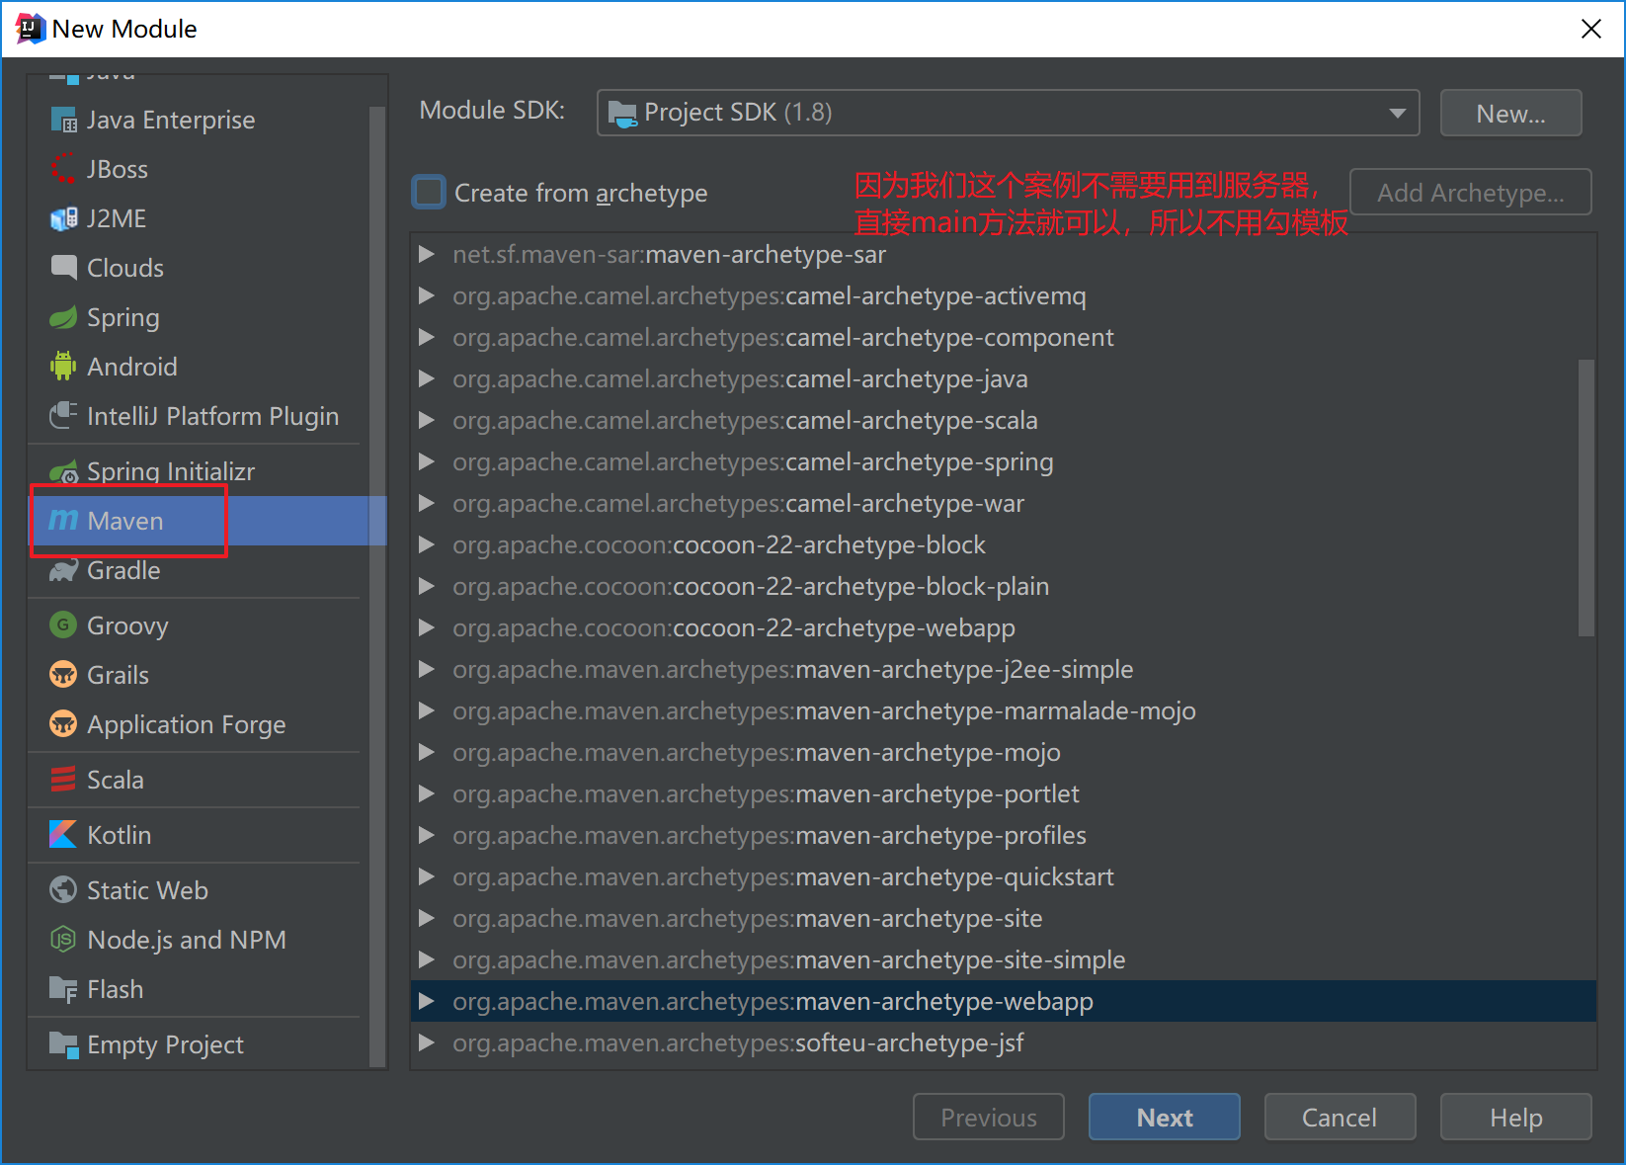1626x1165 pixels.
Task: Expand maven-archetype-quickstart node
Action: pos(427,876)
